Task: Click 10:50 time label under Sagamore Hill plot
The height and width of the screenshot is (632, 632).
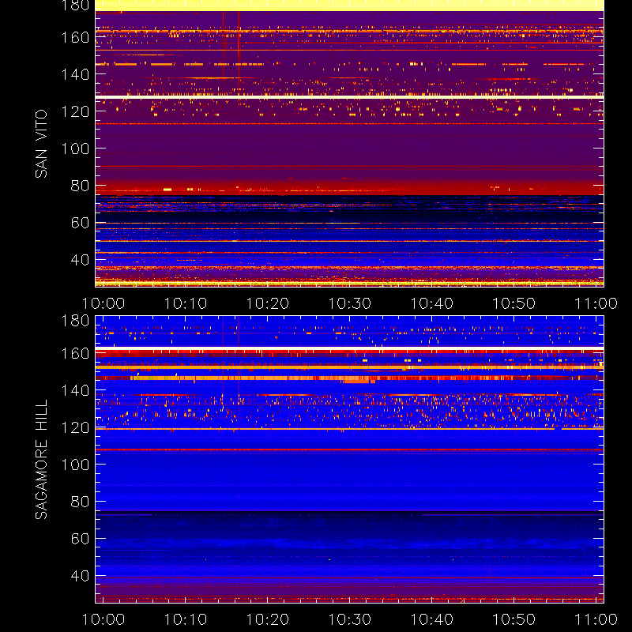Action: pyautogui.click(x=514, y=619)
